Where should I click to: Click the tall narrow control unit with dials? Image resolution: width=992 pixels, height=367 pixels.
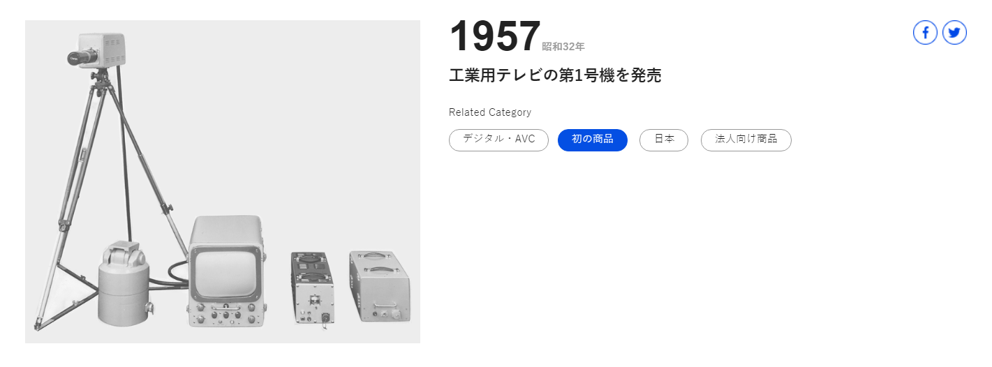(x=312, y=287)
